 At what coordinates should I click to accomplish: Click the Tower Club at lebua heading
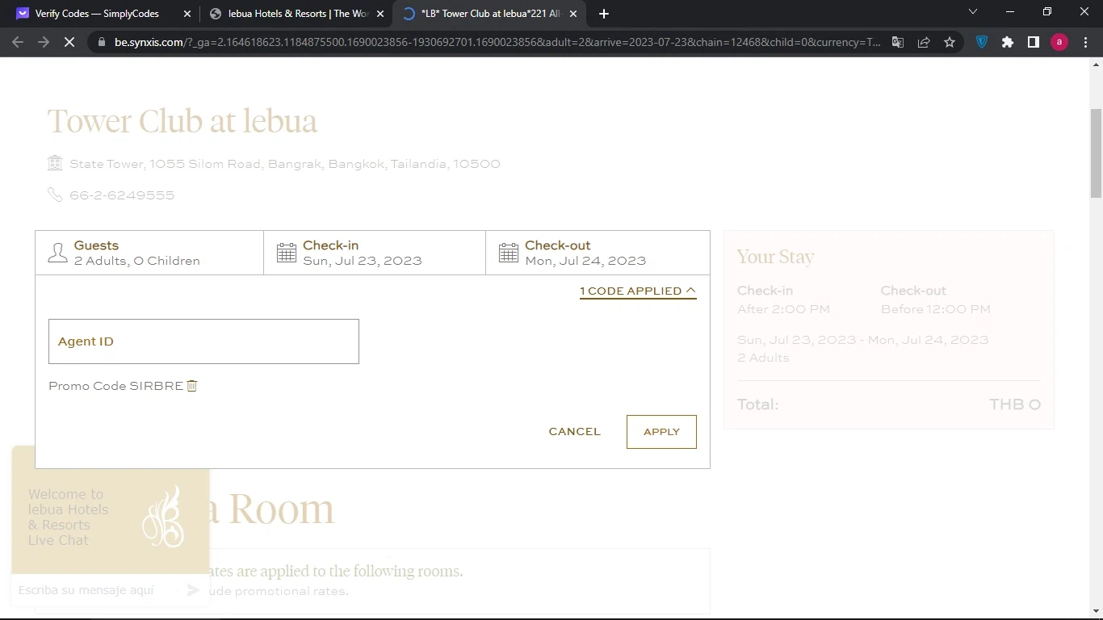coord(182,121)
